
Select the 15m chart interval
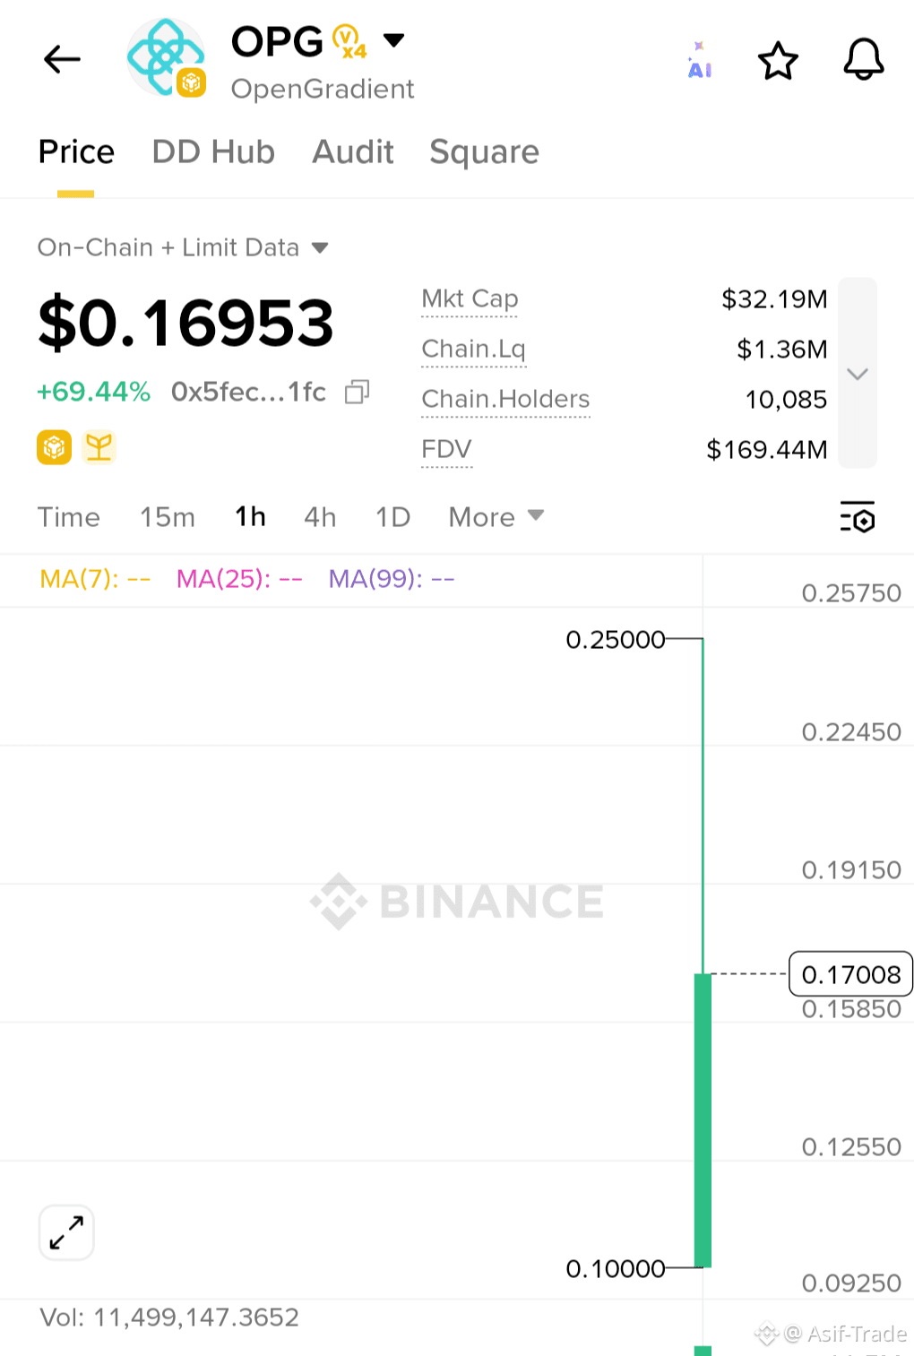pos(168,517)
